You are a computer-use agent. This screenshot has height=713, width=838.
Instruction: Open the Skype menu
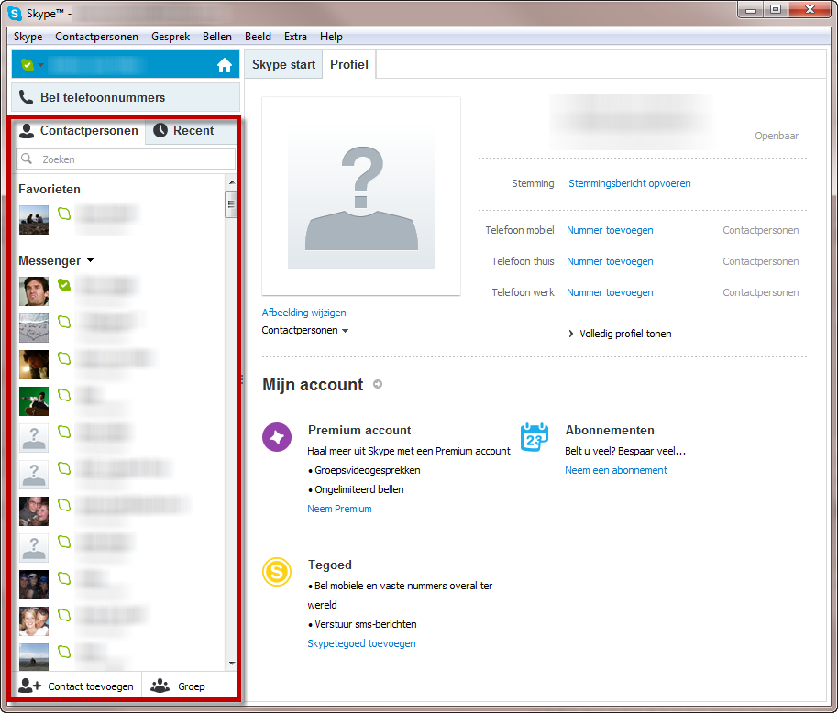tap(28, 37)
